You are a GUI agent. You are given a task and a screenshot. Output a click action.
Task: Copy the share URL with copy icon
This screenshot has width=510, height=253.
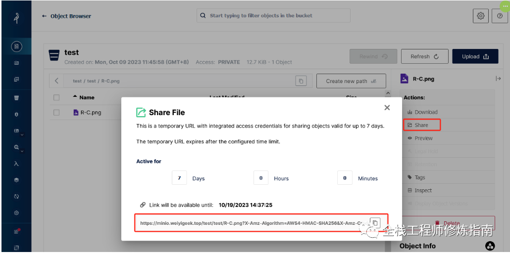[x=375, y=223]
